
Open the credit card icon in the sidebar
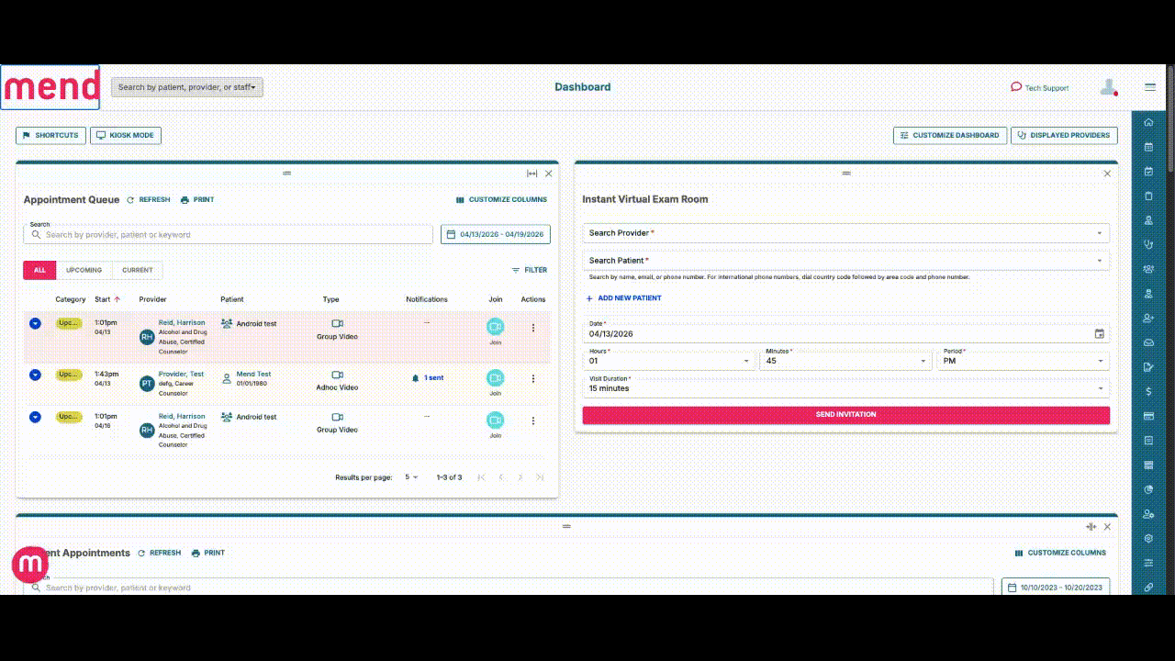(x=1148, y=416)
